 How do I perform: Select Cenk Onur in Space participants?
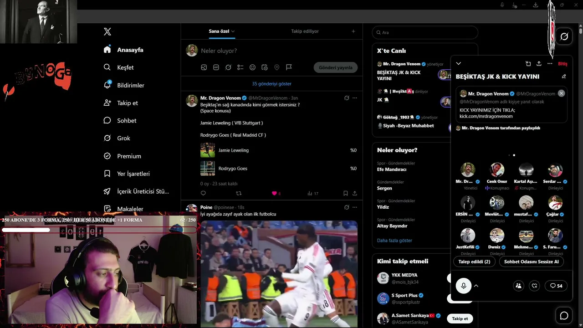point(497,176)
